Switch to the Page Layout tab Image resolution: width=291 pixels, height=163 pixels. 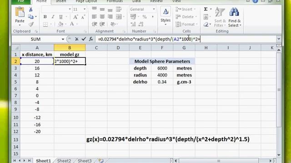(86, 1)
